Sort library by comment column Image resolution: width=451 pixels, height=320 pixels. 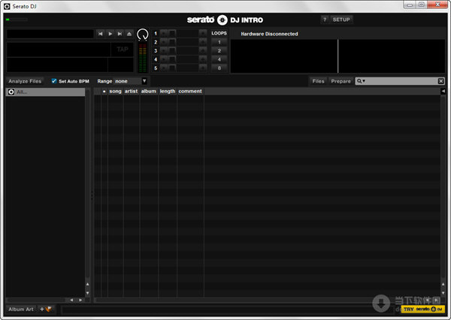click(190, 91)
